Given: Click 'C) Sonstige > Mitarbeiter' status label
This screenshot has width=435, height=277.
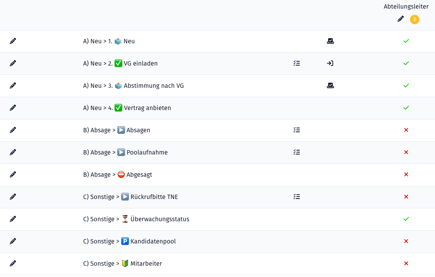Looking at the screenshot, I should pyautogui.click(x=122, y=263).
